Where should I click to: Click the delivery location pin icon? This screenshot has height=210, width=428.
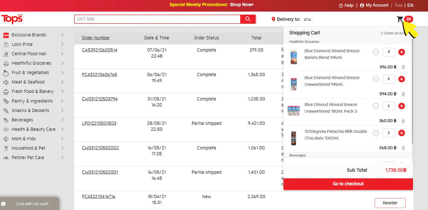(x=273, y=19)
